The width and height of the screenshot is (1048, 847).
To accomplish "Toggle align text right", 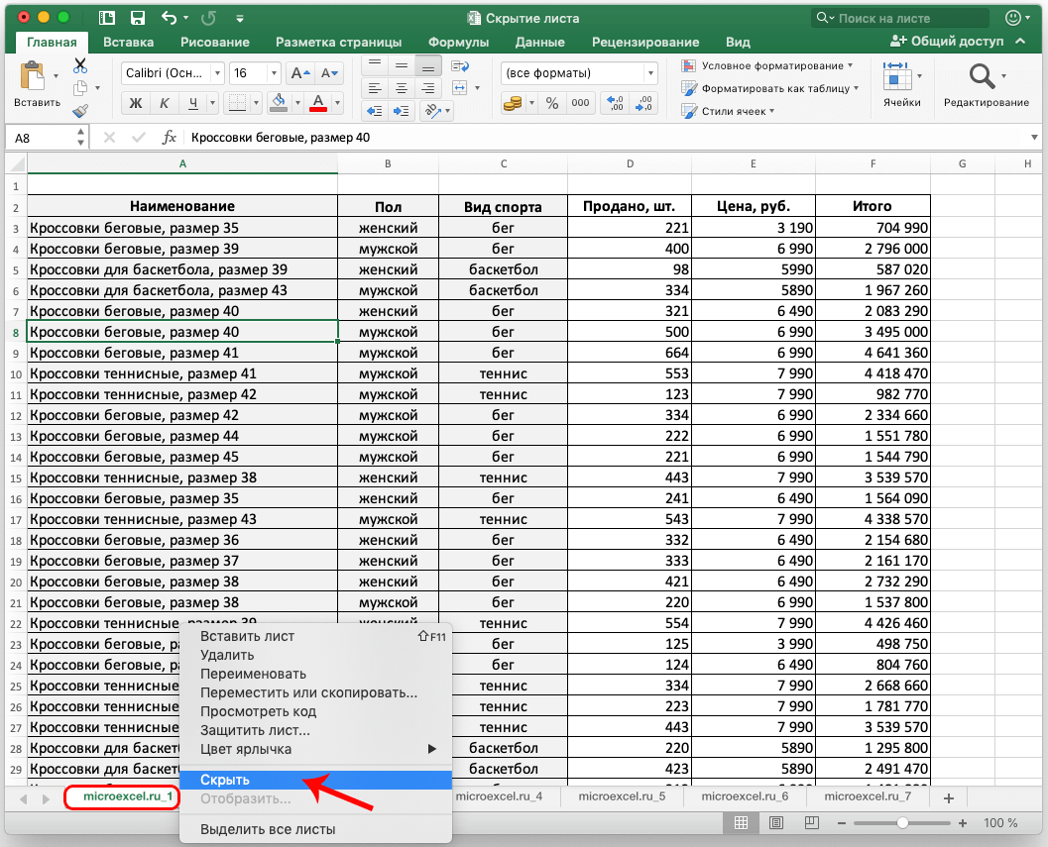I will point(427,88).
